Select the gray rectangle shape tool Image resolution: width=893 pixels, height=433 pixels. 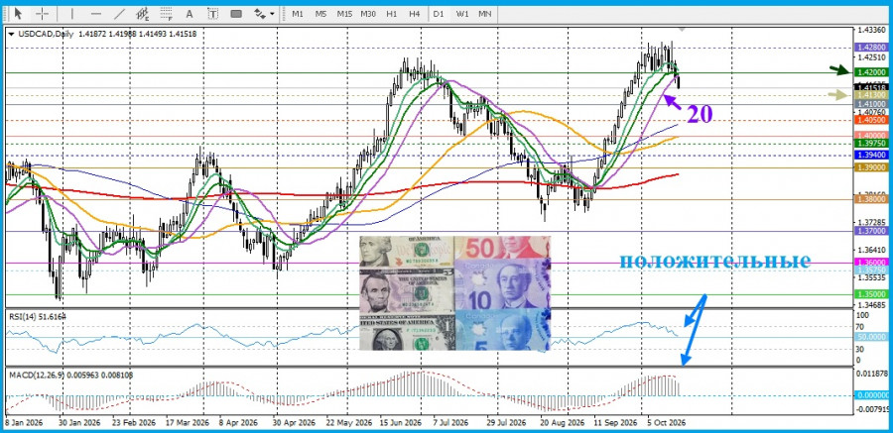click(236, 13)
